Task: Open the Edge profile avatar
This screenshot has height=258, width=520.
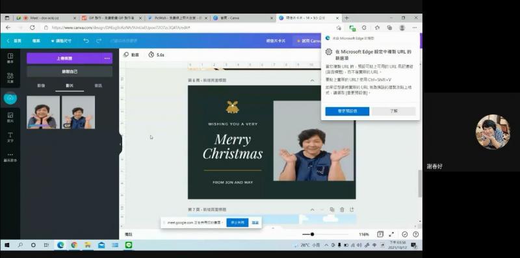Action: click(x=402, y=27)
